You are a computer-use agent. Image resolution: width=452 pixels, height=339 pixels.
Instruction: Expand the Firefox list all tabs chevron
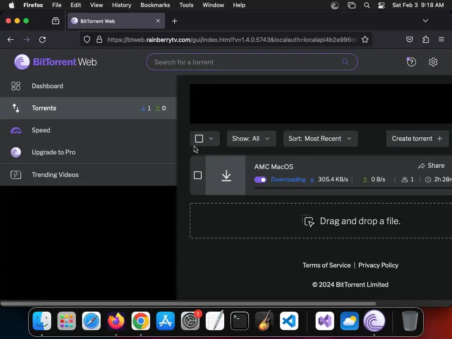click(x=425, y=21)
